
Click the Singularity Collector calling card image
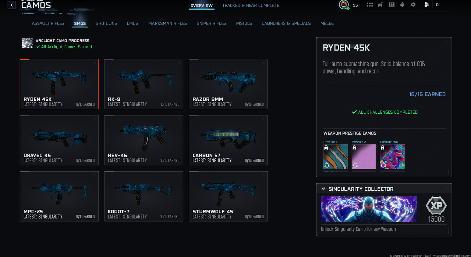coord(369,209)
